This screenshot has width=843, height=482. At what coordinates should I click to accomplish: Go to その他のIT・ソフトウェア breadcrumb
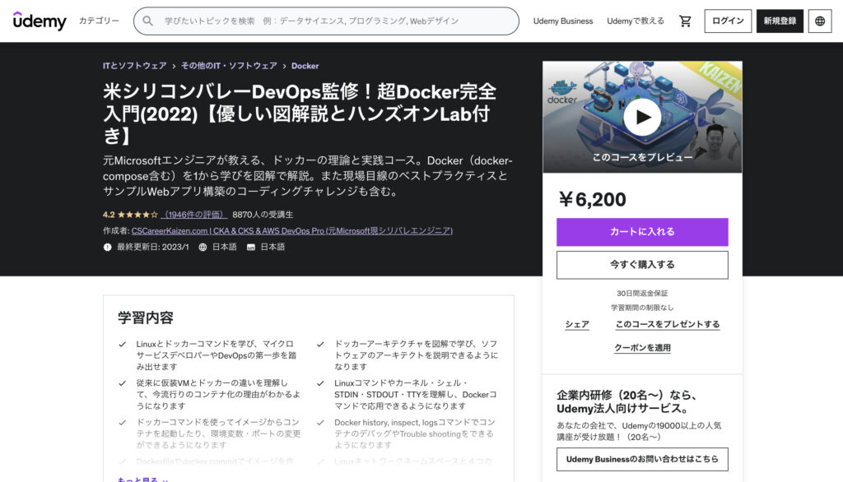229,66
